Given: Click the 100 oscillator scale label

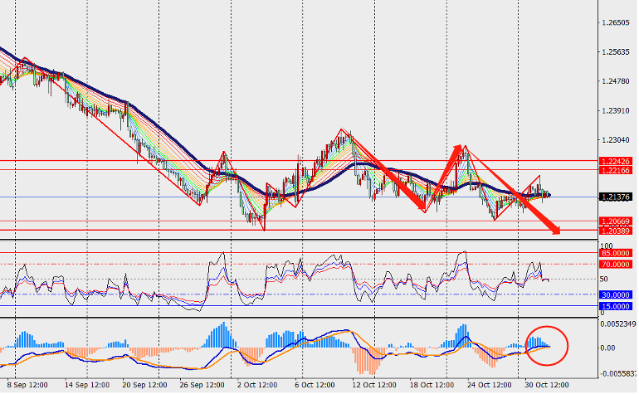Looking at the screenshot, I should 607,246.
